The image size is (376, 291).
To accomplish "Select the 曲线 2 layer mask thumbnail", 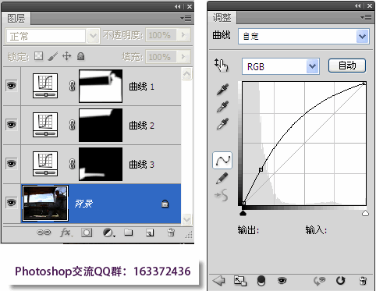I will (x=101, y=126).
